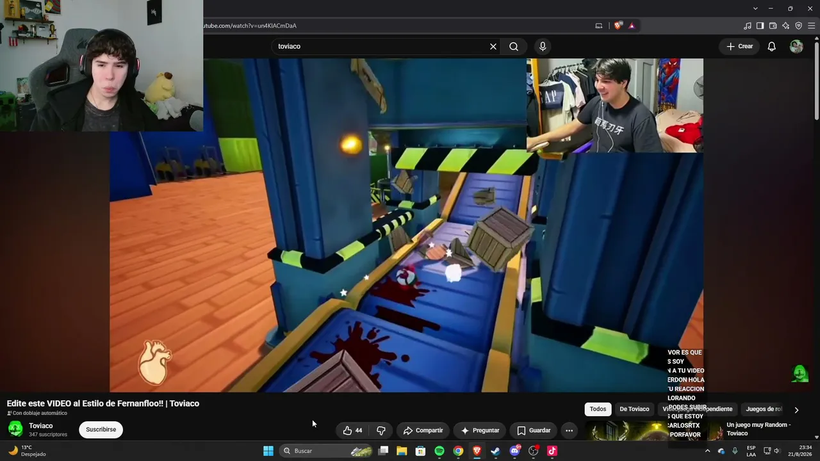Open the Windows Start menu
The height and width of the screenshot is (461, 820).
(x=268, y=451)
